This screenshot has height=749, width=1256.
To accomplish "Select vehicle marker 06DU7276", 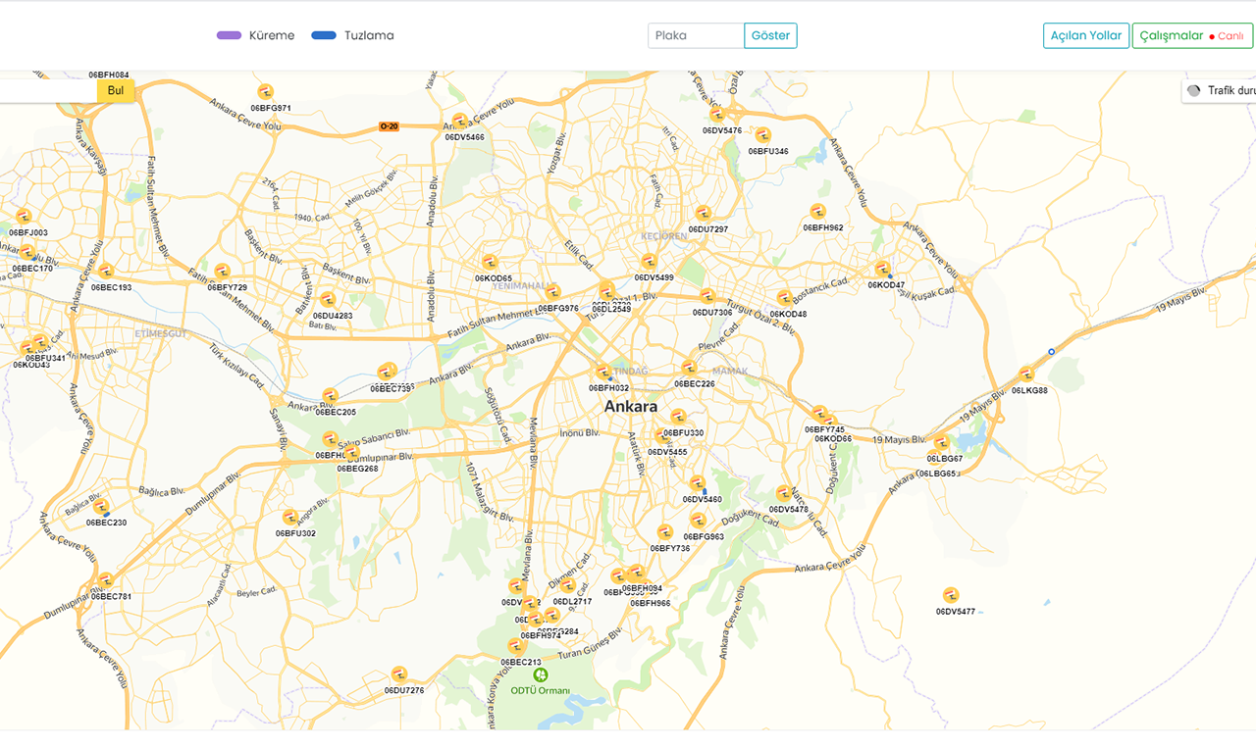I will 398,674.
